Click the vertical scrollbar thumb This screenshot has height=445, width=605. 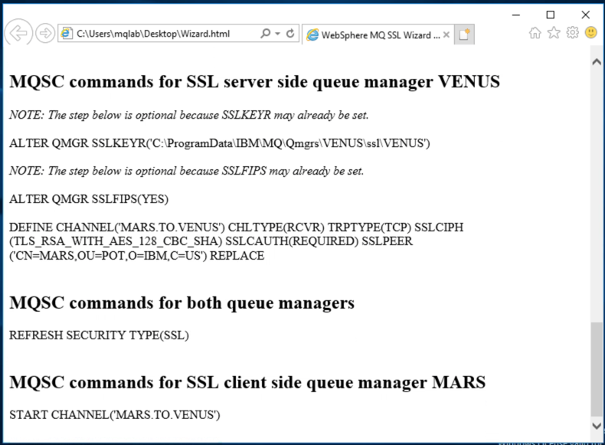point(597,369)
